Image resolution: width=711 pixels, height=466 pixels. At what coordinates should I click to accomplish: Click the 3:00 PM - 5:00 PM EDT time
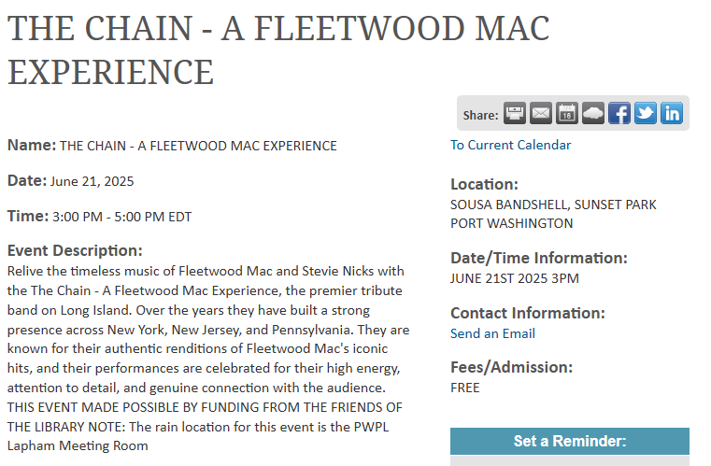pos(122,217)
